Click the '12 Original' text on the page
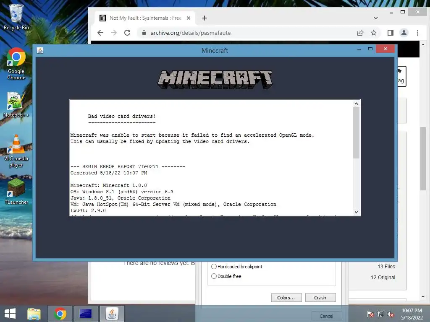 [x=383, y=278]
